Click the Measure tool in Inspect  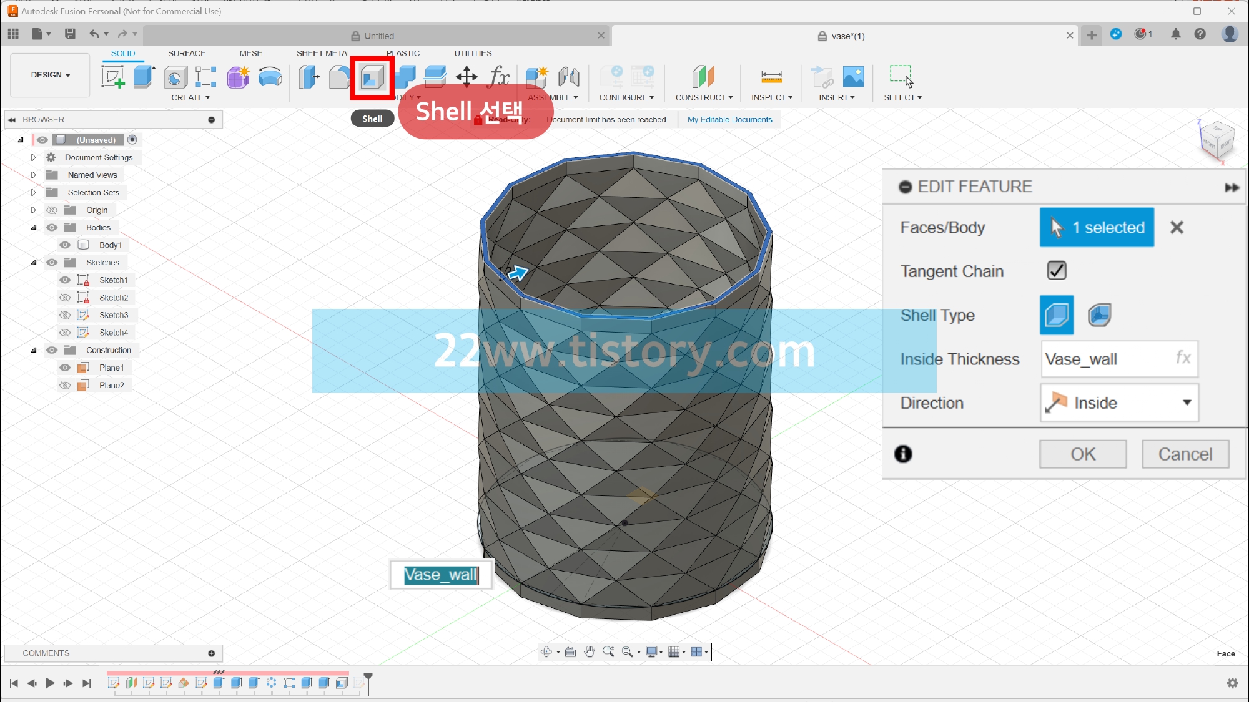771,77
